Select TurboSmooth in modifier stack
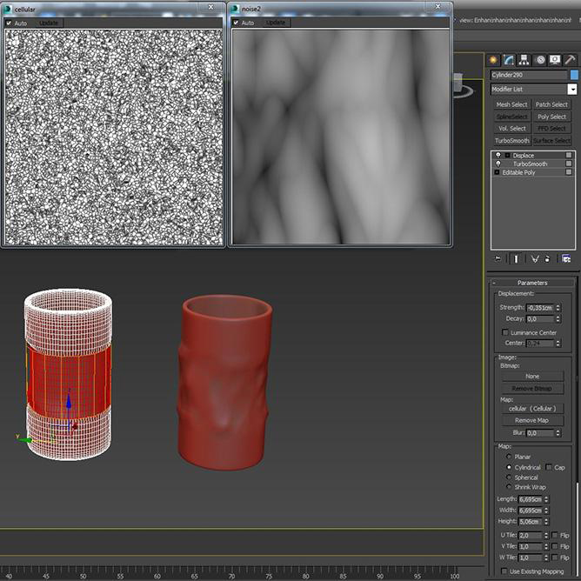581x581 pixels. click(530, 164)
